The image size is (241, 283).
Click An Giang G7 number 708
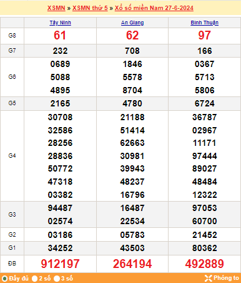pos(132,51)
